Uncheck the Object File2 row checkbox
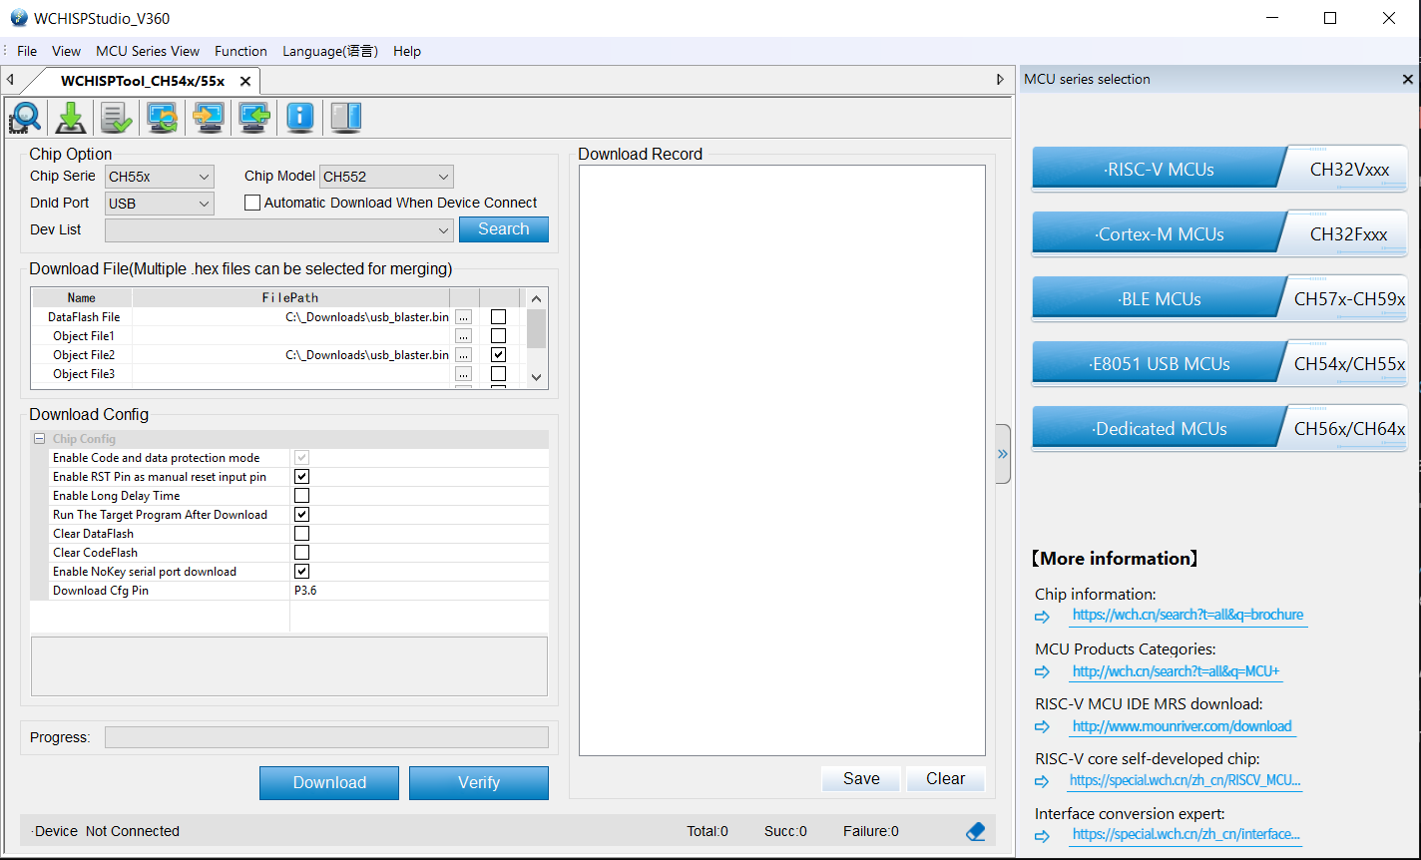This screenshot has width=1421, height=860. (499, 354)
